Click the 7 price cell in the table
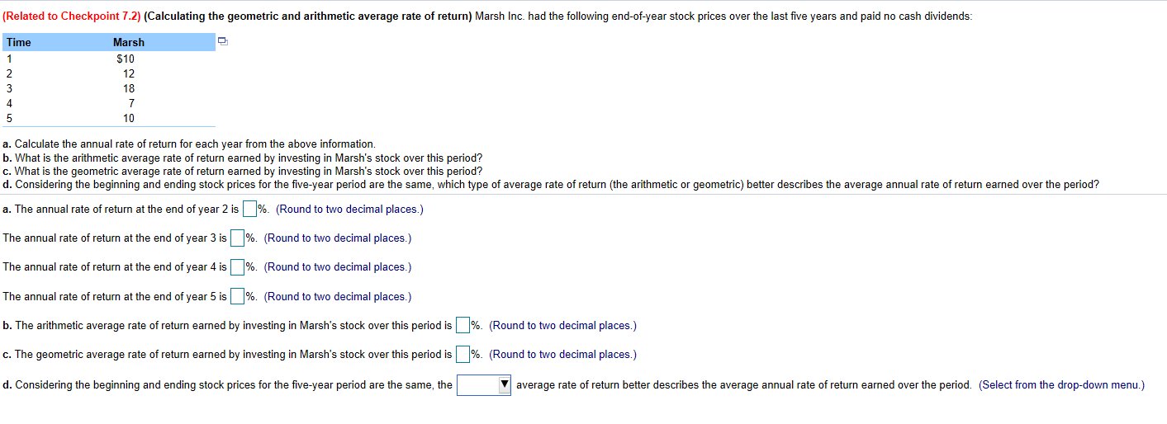 (131, 103)
